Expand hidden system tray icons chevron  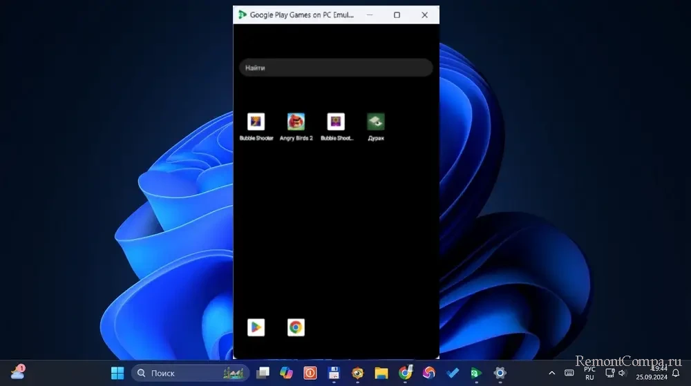[x=551, y=373]
